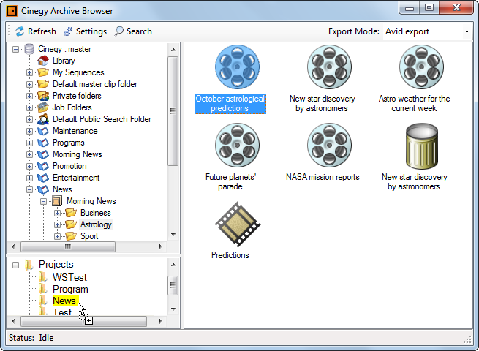Click the Cinegy tree scroll-up arrow
The height and width of the screenshot is (351, 479).
[x=173, y=50]
